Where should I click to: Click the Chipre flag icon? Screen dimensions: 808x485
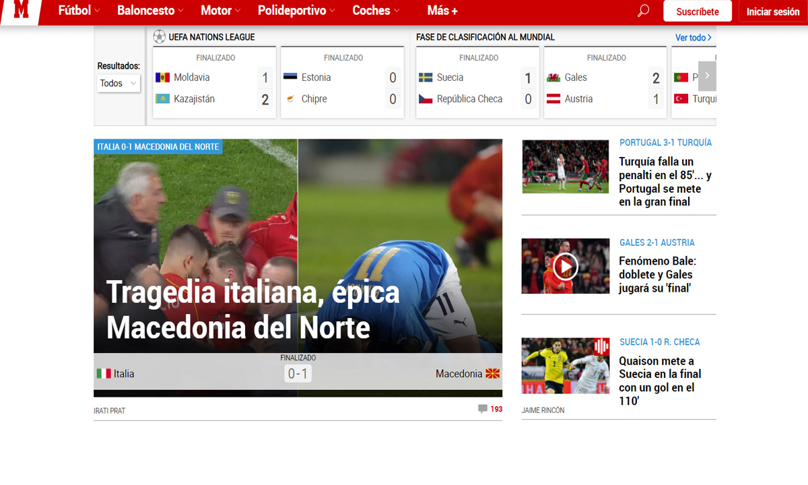point(290,99)
